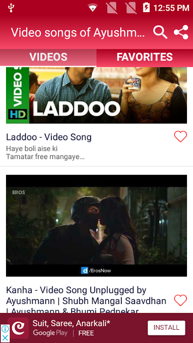The width and height of the screenshot is (193, 343).
Task: Tap the Wi-Fi status icon
Action: [x=93, y=8]
